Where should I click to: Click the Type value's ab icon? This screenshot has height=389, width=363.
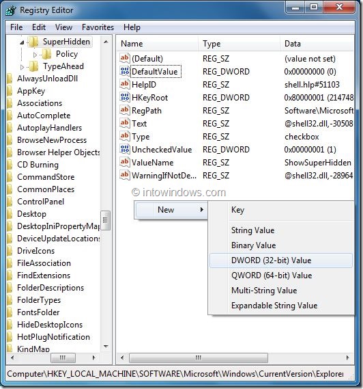125,136
